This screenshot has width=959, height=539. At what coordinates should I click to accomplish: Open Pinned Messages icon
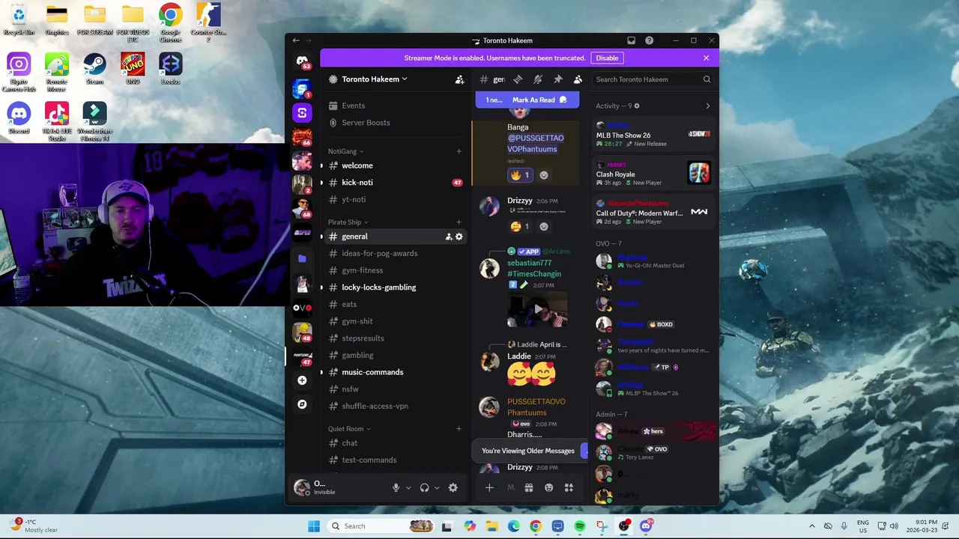(x=557, y=79)
